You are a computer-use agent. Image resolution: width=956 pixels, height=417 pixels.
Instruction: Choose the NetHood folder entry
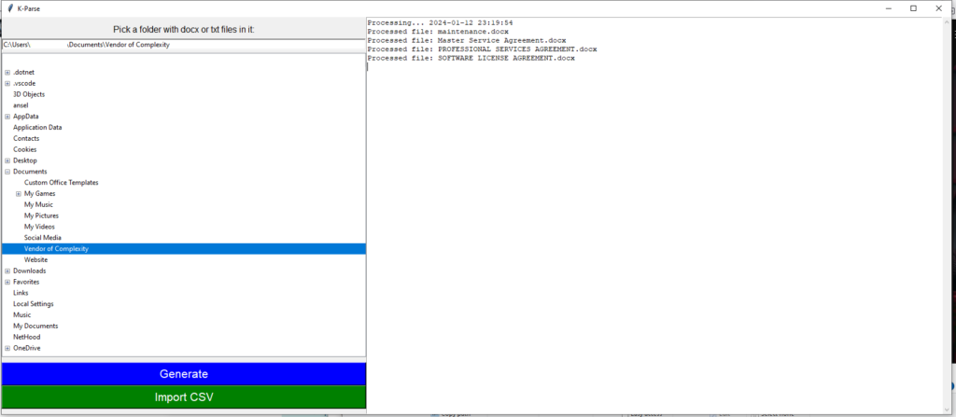tap(27, 337)
